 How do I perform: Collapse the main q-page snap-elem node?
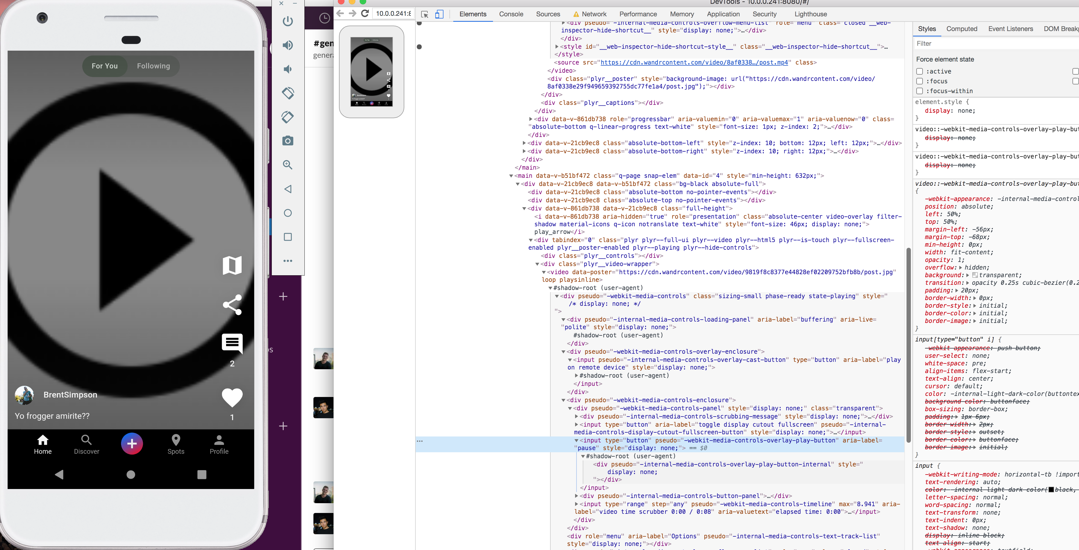click(x=511, y=176)
